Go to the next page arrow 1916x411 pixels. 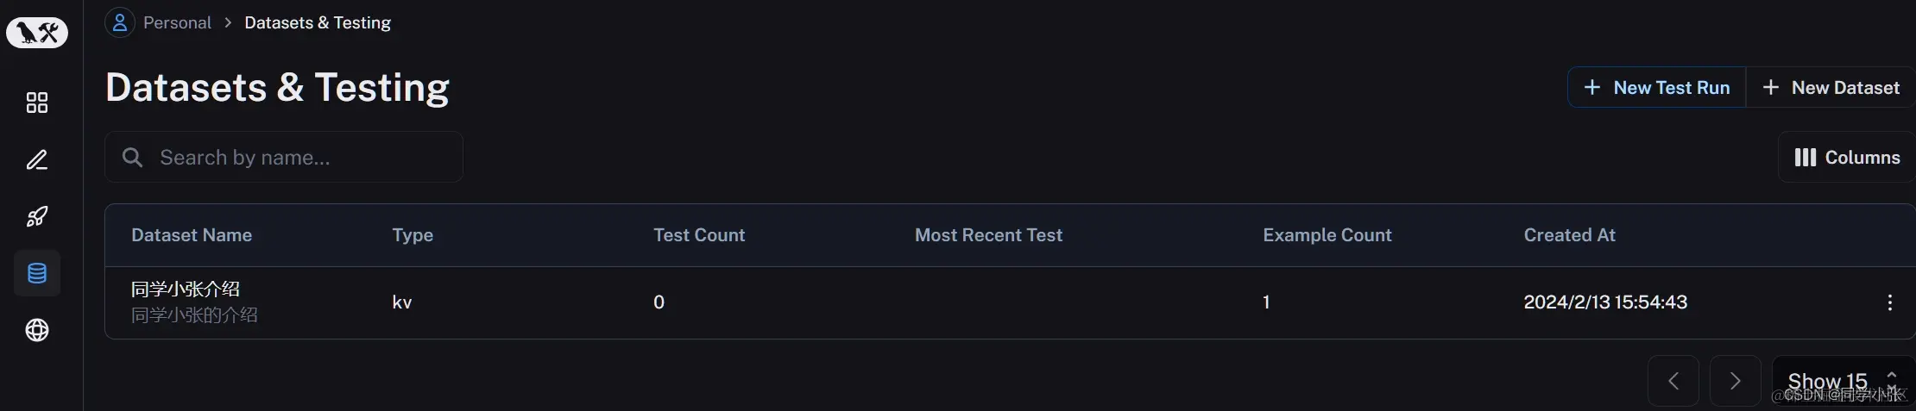point(1735,381)
